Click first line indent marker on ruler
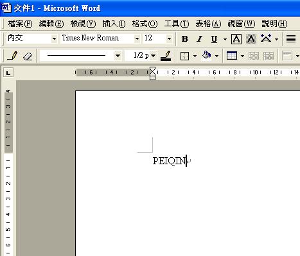Viewport: 300px width, 256px height. click(152, 69)
